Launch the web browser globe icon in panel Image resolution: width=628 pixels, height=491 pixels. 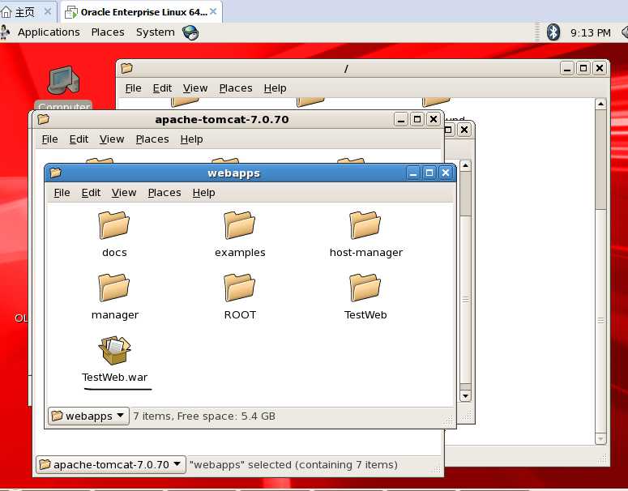tap(190, 32)
